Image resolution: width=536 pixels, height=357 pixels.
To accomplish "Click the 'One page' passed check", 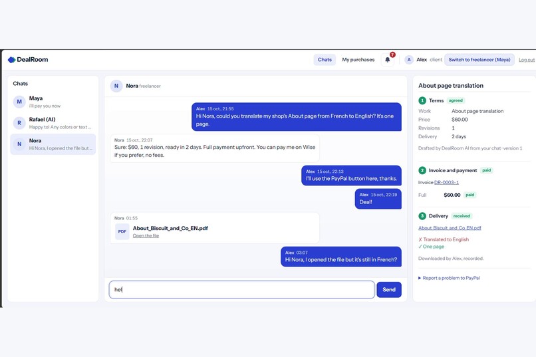I will 432,247.
